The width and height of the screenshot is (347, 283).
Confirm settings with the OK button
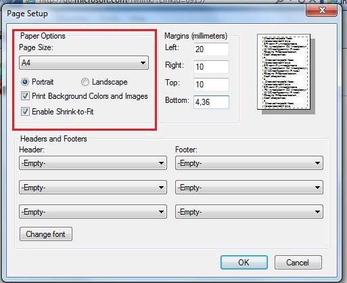pos(244,263)
